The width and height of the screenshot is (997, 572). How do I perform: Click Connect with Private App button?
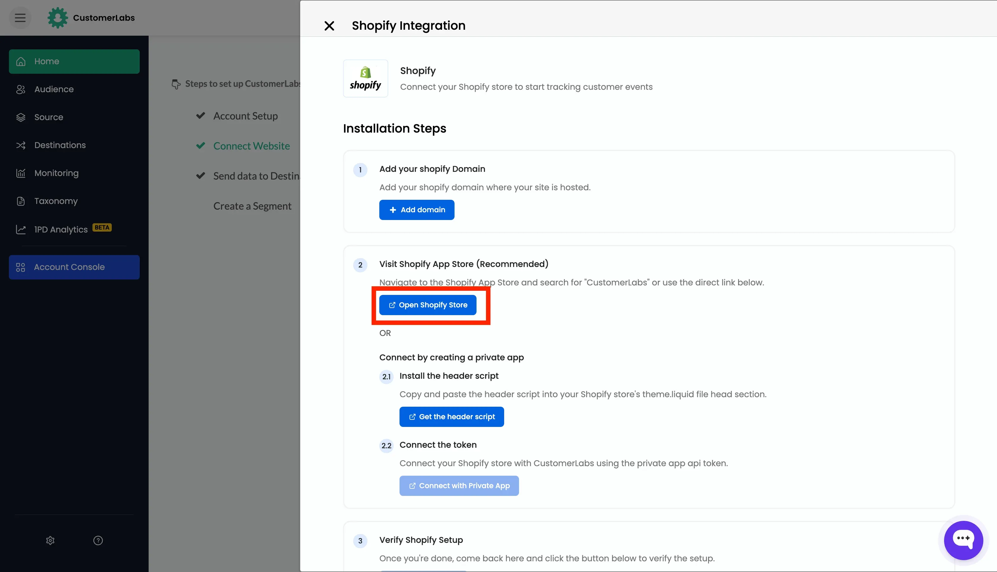459,485
